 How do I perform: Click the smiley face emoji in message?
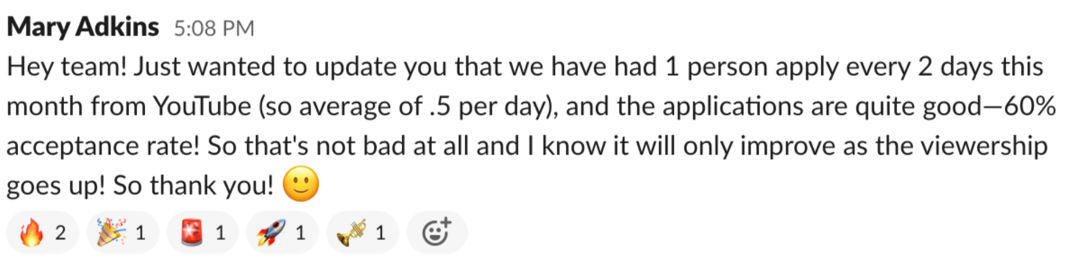[301, 184]
